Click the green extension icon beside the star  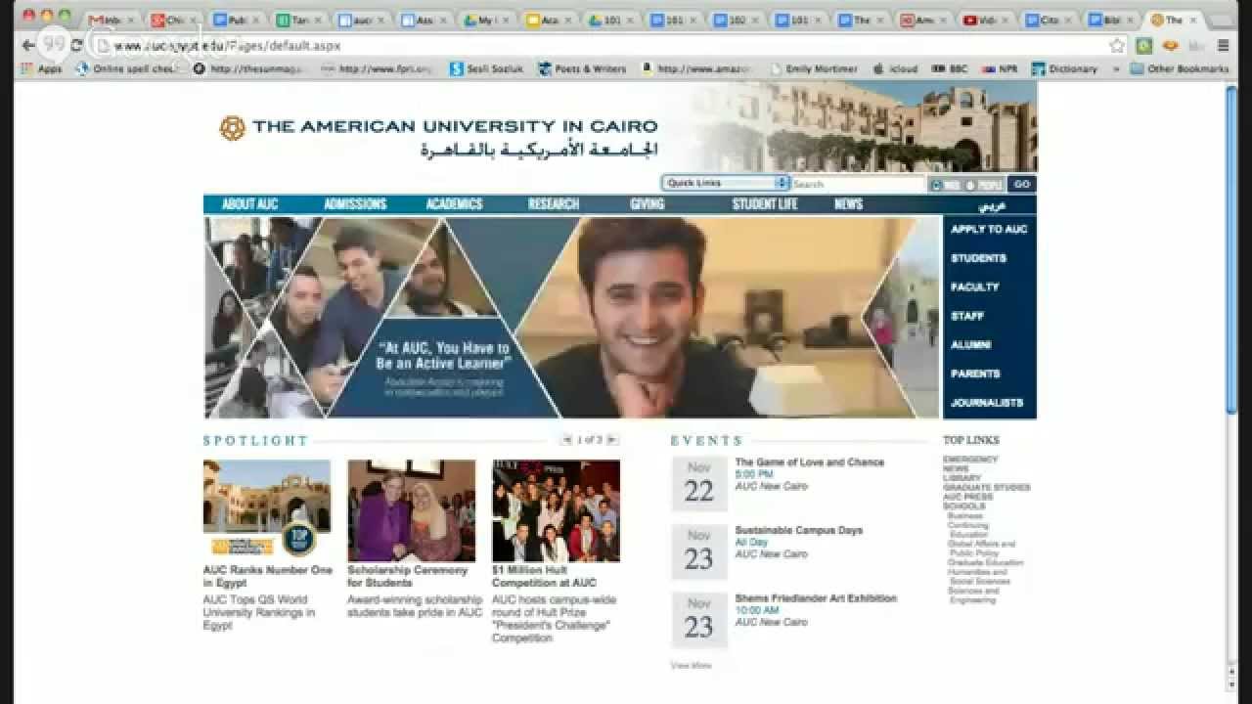[1144, 45]
